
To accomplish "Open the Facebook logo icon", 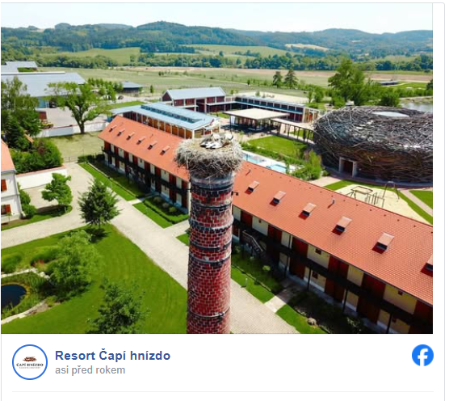I will [422, 356].
